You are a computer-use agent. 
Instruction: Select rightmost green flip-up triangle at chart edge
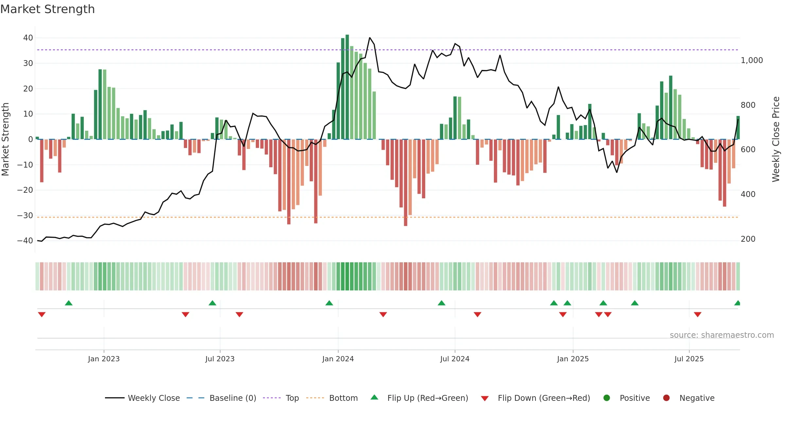tap(737, 303)
